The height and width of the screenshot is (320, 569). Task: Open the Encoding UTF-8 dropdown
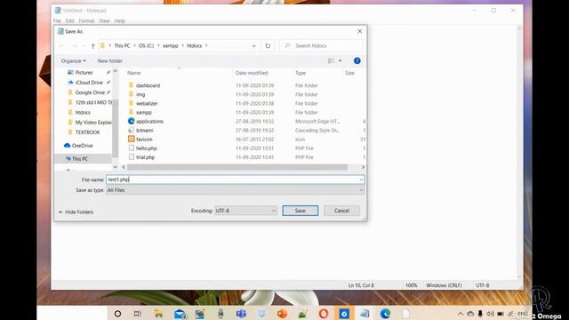pos(245,211)
